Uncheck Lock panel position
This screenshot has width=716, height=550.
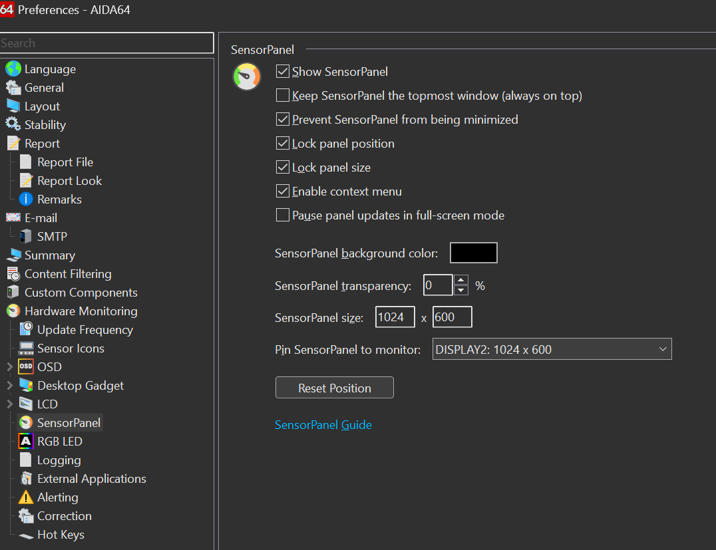click(x=283, y=144)
